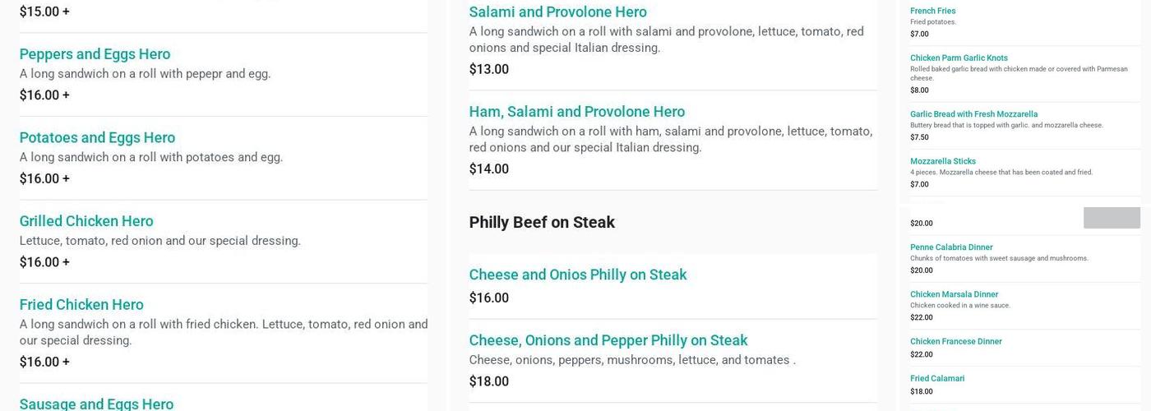Select Cheese, Onions and Pepper Philly on Steak
Screen dimensions: 1151x411
608,340
